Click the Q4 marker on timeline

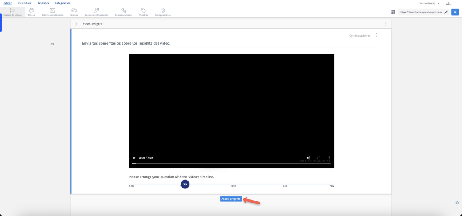point(185,184)
